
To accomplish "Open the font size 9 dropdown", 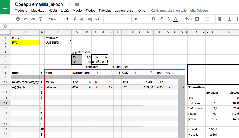I will point(141,19).
